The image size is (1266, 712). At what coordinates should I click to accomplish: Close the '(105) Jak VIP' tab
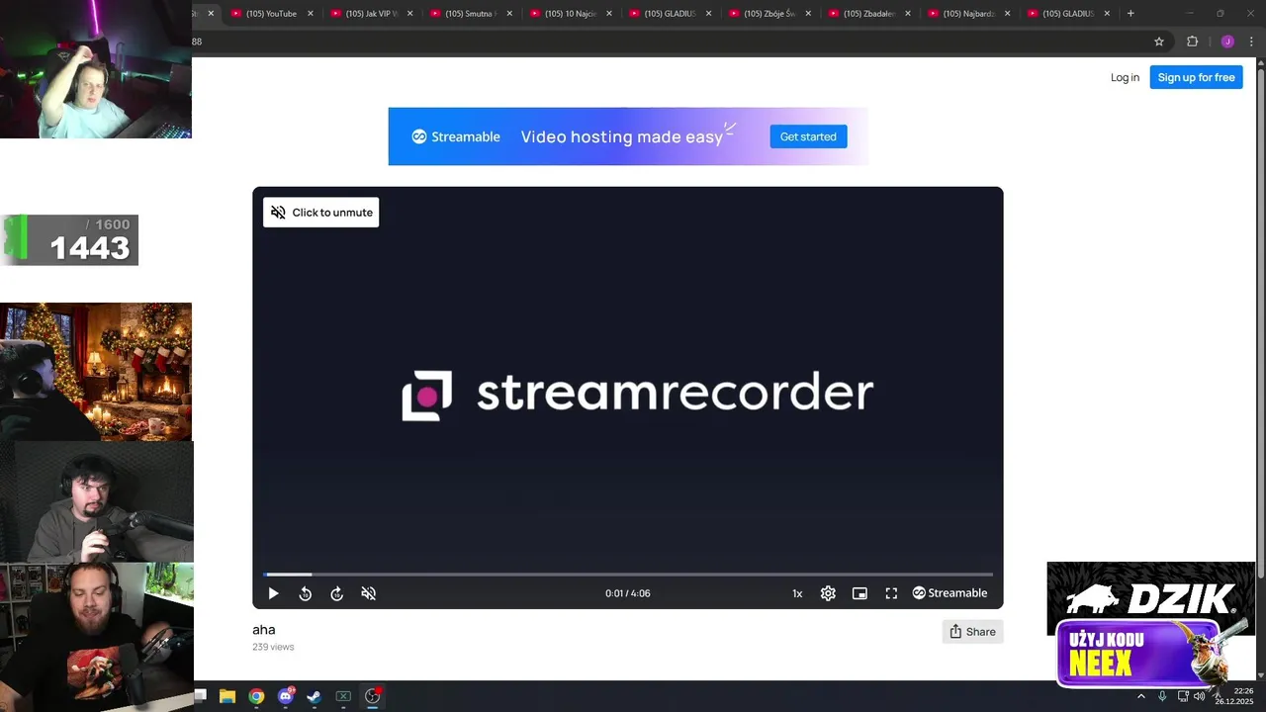(x=410, y=14)
